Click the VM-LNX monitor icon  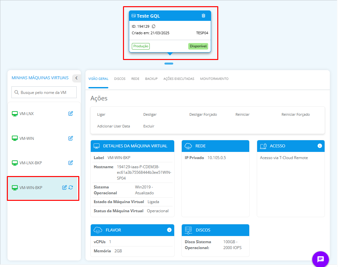[x=15, y=114]
